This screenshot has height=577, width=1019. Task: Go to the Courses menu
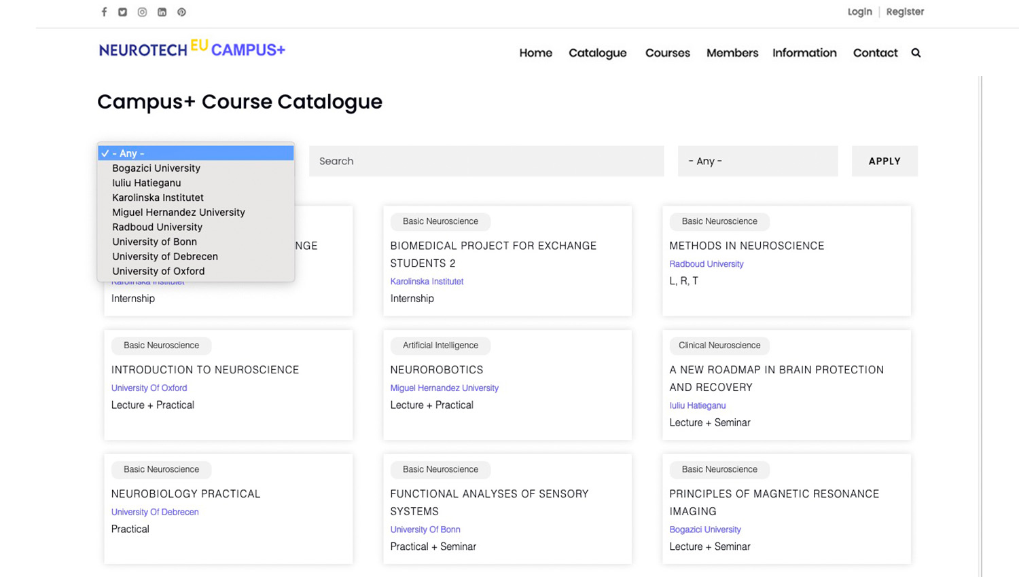(667, 53)
